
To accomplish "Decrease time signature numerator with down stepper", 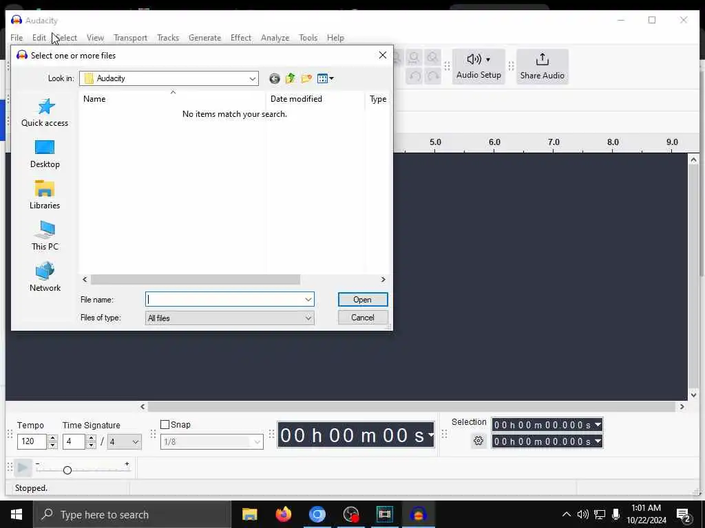I will [x=92, y=445].
